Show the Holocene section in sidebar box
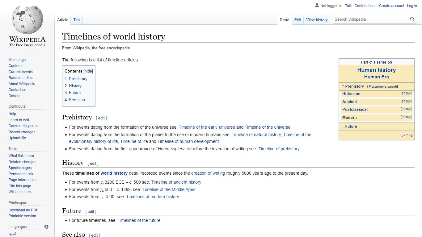Screen dimensions: 422x237 pyautogui.click(x=406, y=93)
